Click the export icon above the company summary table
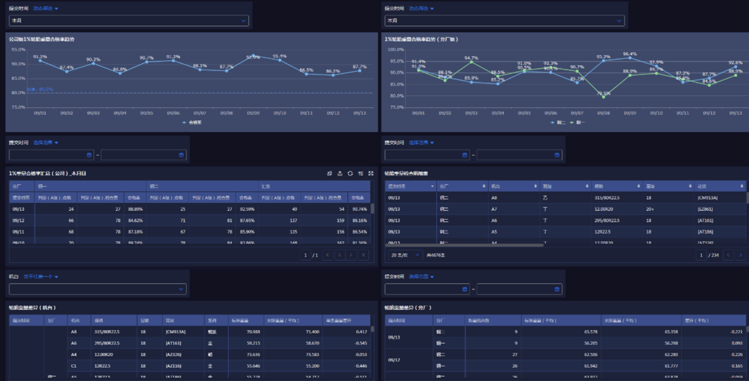The height and width of the screenshot is (381, 749). click(x=340, y=173)
